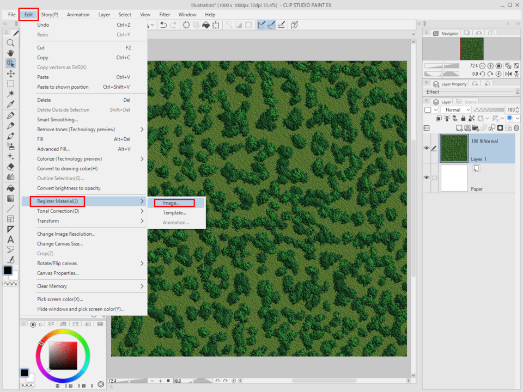Image resolution: width=523 pixels, height=392 pixels.
Task: Choose the Text tool
Action: coord(10,240)
